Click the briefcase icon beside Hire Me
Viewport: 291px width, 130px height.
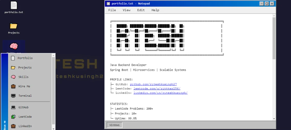pyautogui.click(x=13, y=86)
